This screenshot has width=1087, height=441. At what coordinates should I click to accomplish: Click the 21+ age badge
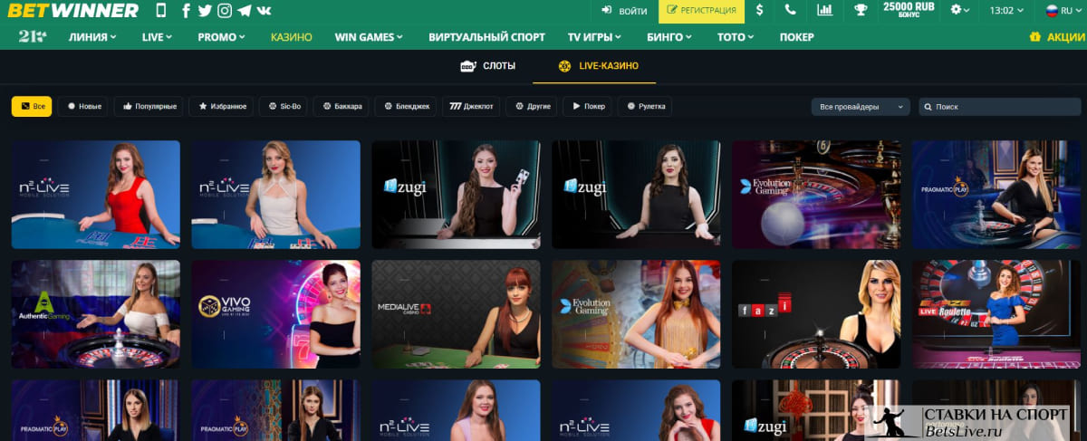click(33, 36)
